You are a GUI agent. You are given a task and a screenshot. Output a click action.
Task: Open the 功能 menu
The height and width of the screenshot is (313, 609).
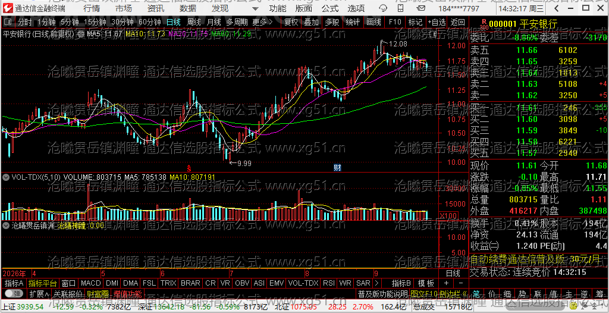pyautogui.click(x=278, y=8)
